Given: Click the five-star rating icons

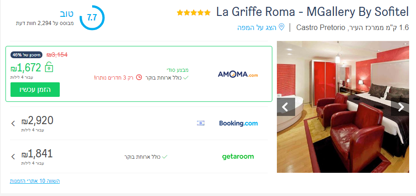Looking at the screenshot, I should (x=194, y=12).
